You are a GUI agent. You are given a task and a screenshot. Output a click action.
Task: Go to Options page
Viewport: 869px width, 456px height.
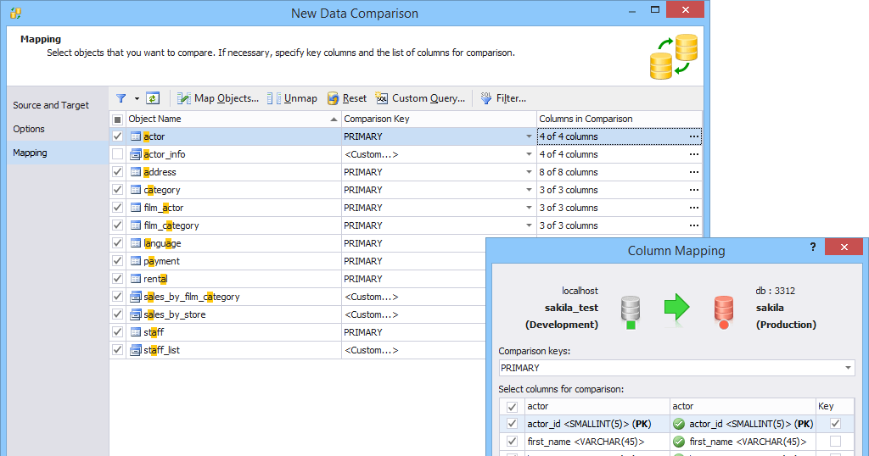(29, 129)
